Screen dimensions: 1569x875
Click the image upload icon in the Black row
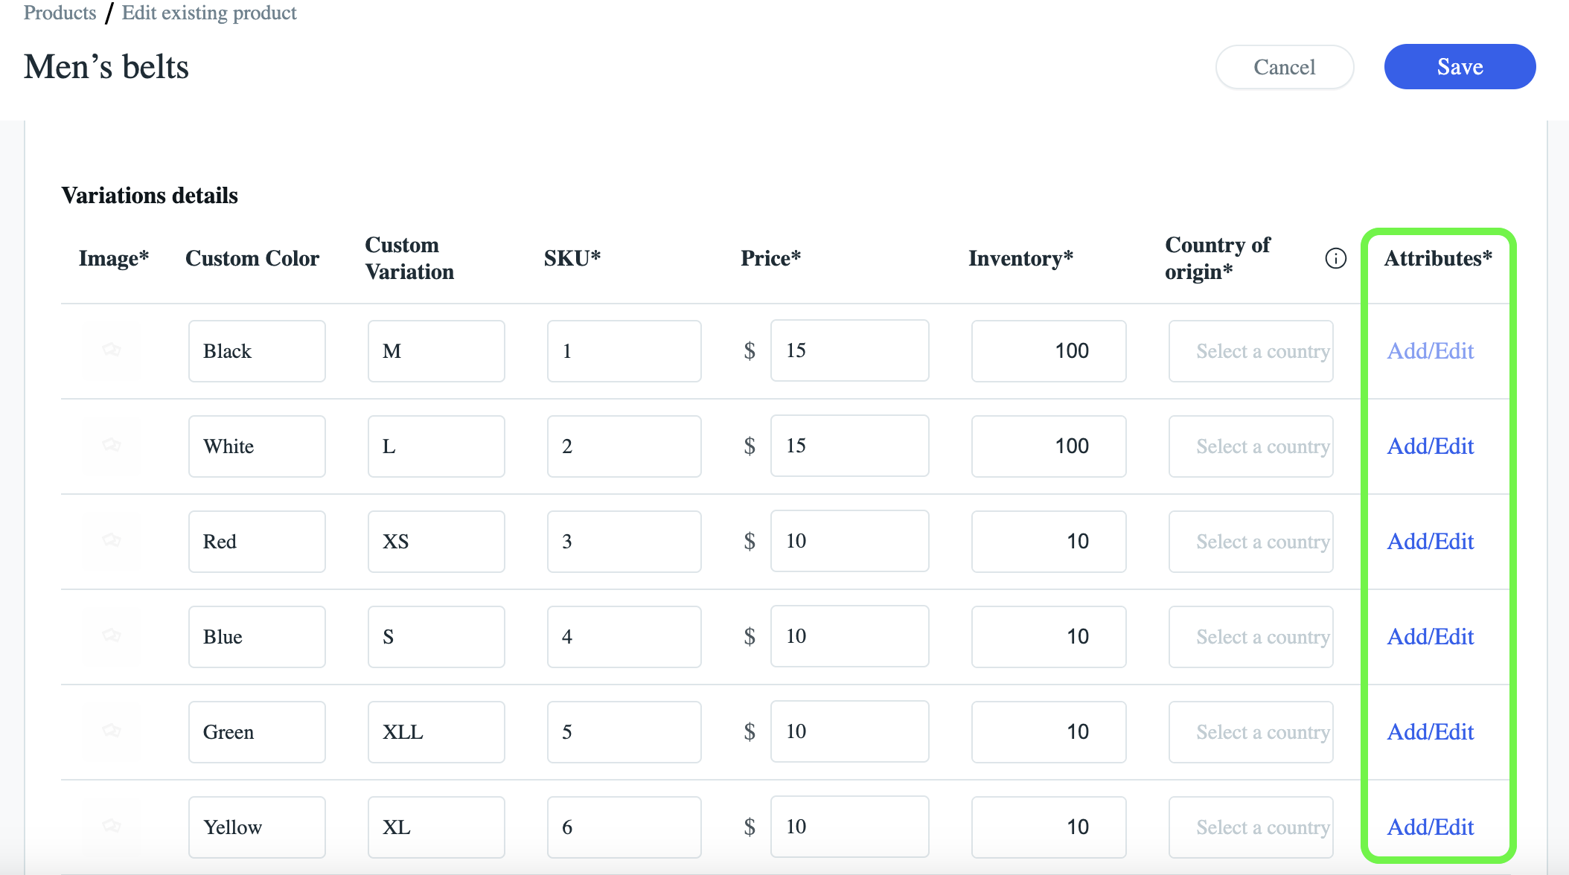pos(112,350)
